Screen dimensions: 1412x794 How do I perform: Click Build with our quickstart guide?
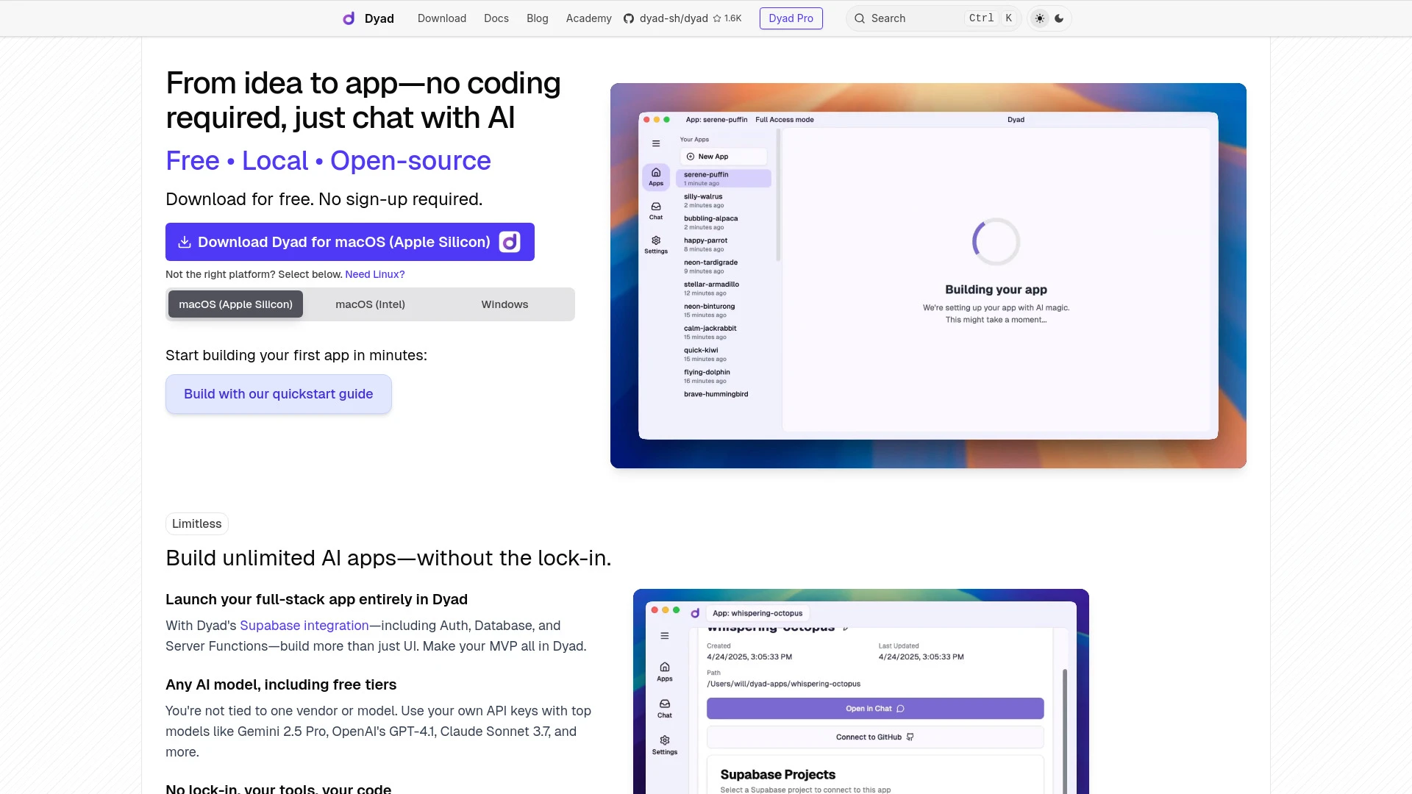pyautogui.click(x=278, y=393)
